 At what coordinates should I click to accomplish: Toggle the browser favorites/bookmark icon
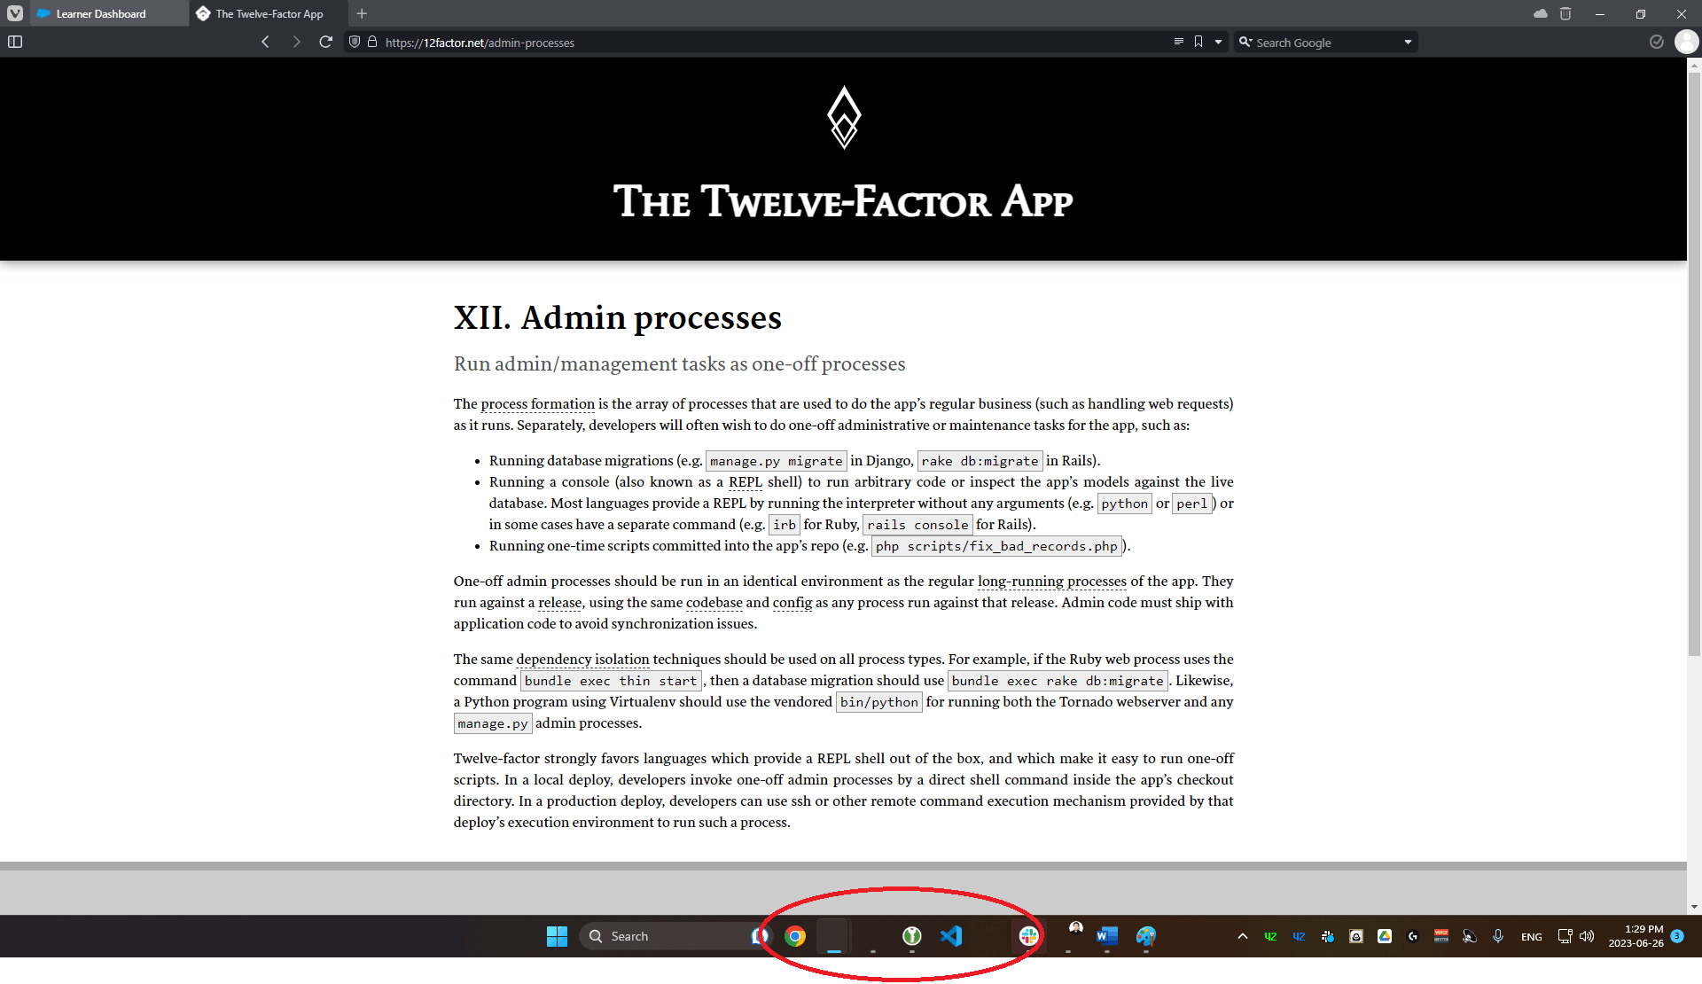click(x=1198, y=43)
